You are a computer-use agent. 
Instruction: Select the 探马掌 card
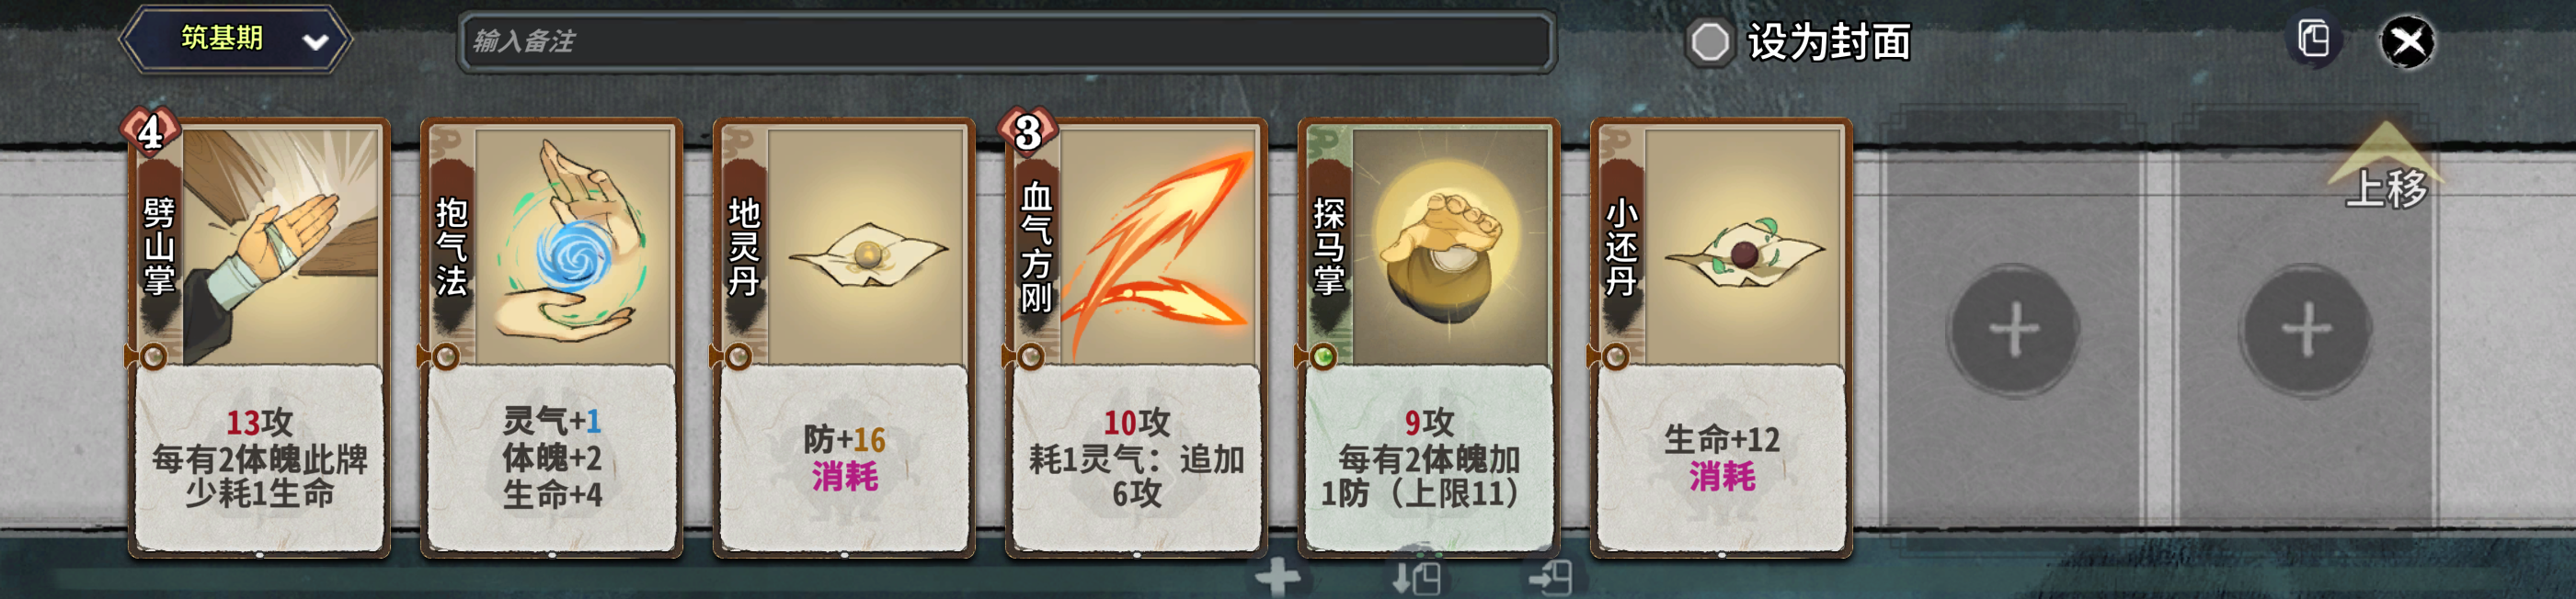[x=1429, y=337]
